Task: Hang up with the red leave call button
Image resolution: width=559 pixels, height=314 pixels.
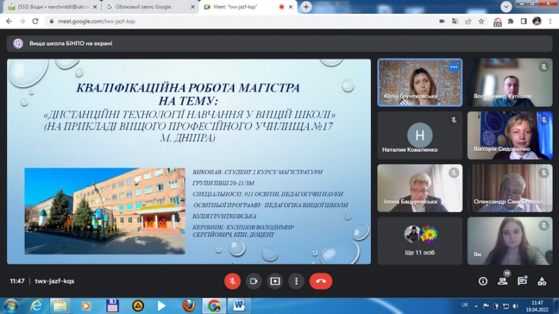Action: click(321, 281)
